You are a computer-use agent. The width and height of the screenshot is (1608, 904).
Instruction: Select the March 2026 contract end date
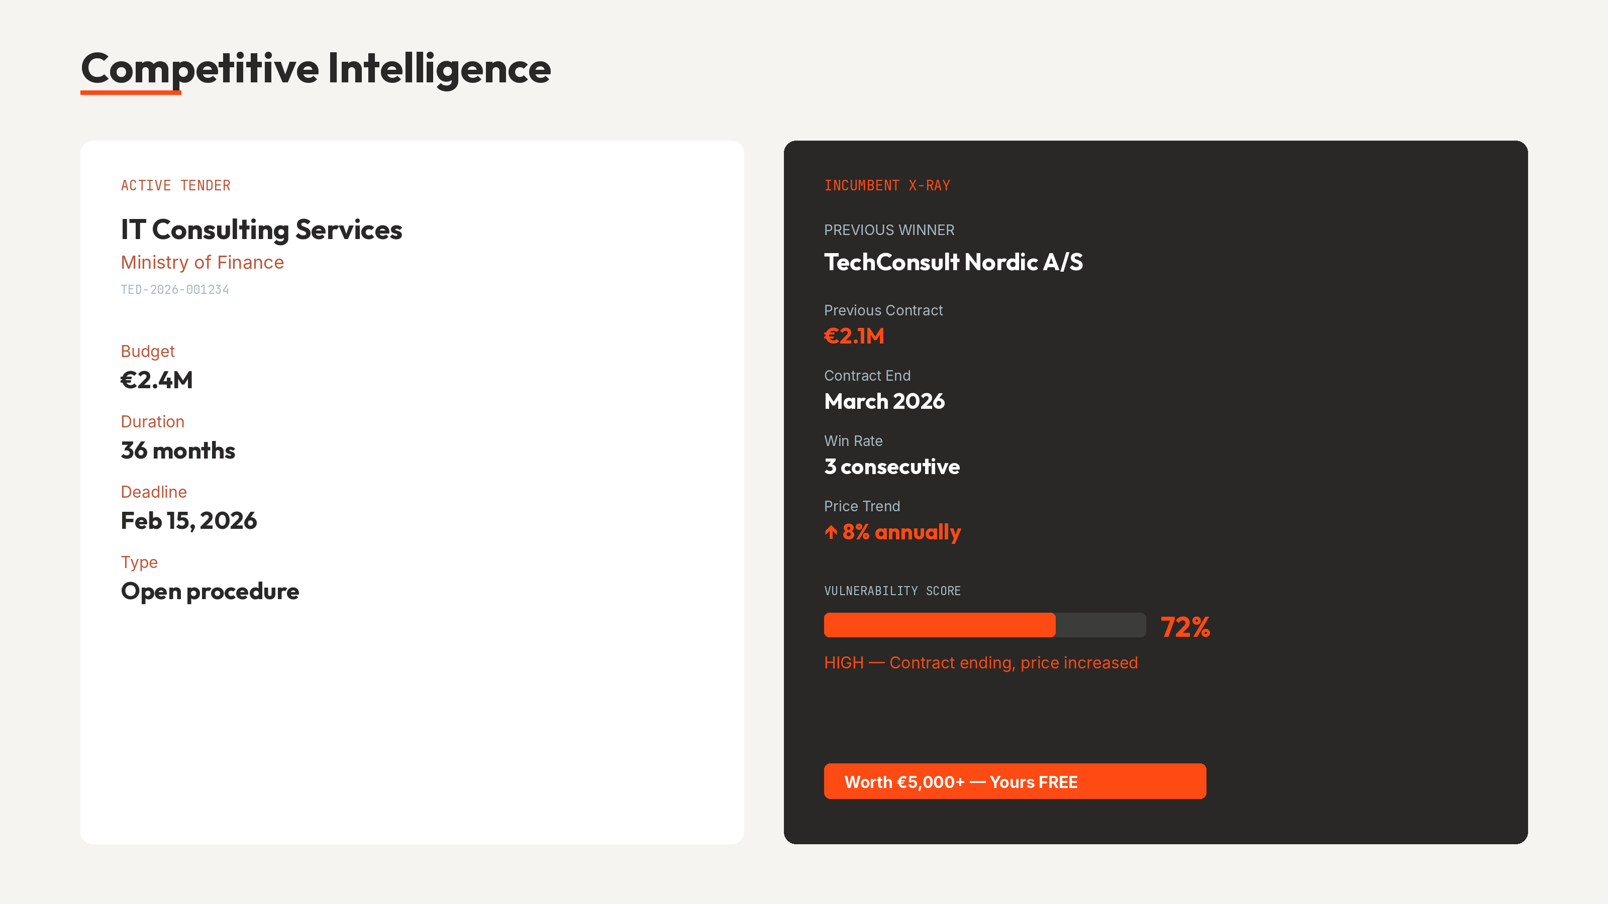click(x=884, y=401)
